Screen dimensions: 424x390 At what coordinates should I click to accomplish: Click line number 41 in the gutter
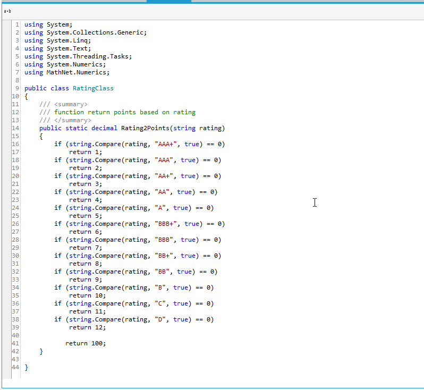click(15, 343)
